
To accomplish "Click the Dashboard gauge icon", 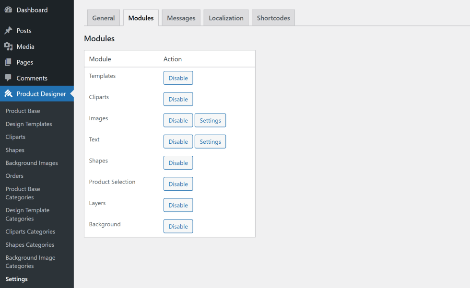I will pyautogui.click(x=8, y=10).
